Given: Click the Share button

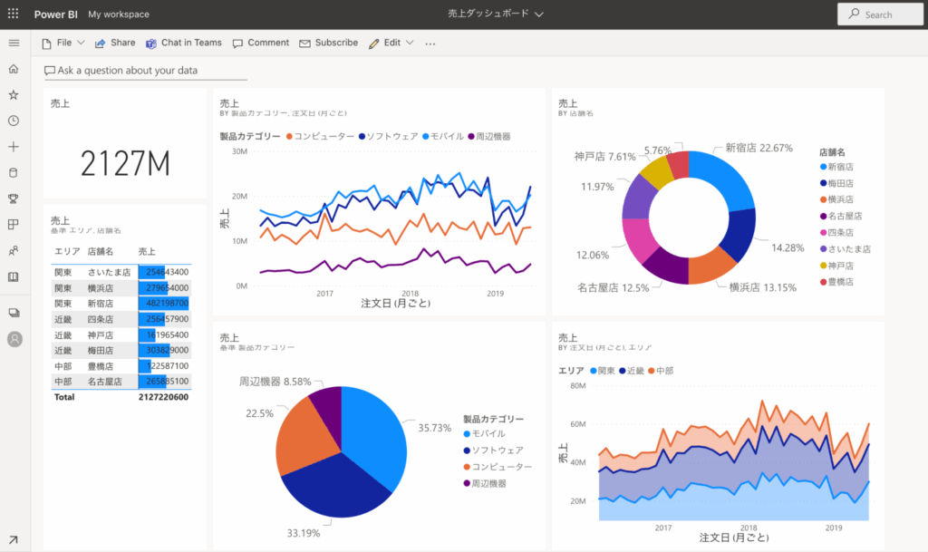Looking at the screenshot, I should pyautogui.click(x=115, y=43).
